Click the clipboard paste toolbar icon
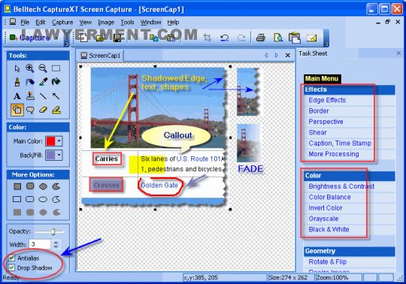 coord(295,38)
